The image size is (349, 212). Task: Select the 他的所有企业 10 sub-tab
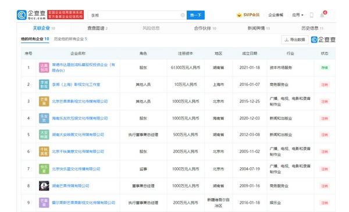coord(35,39)
